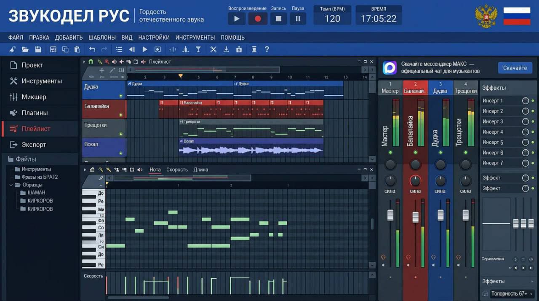Toggle the Инсерт 1 effect slot on/off
539x301 pixels.
pos(525,101)
